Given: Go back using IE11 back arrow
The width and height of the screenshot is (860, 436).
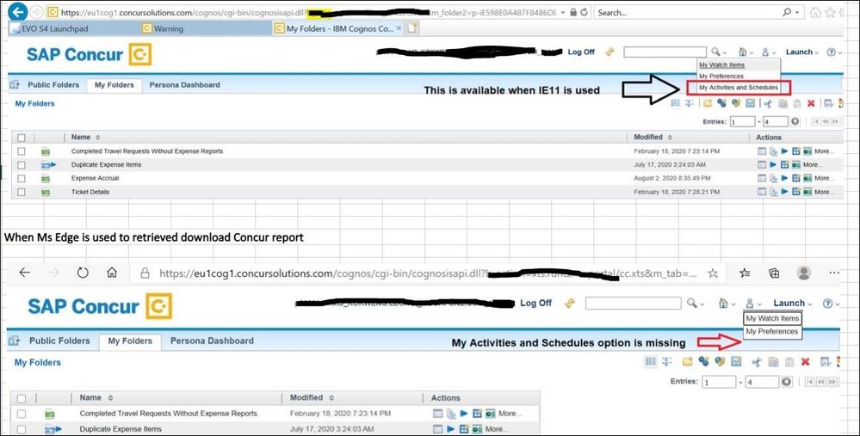Looking at the screenshot, I should pyautogui.click(x=18, y=11).
